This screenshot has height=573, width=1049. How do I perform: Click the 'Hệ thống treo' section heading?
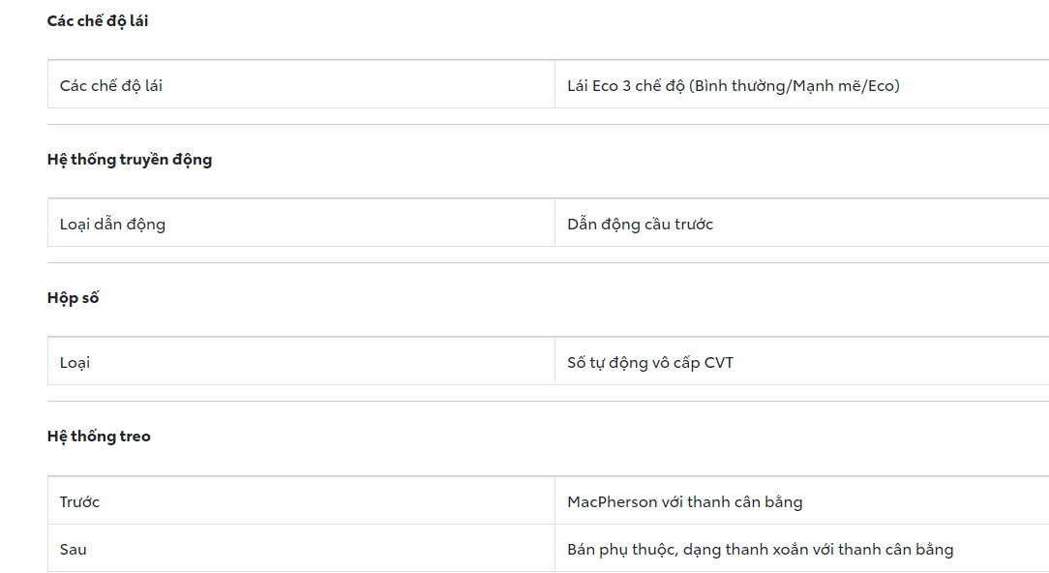(99, 437)
